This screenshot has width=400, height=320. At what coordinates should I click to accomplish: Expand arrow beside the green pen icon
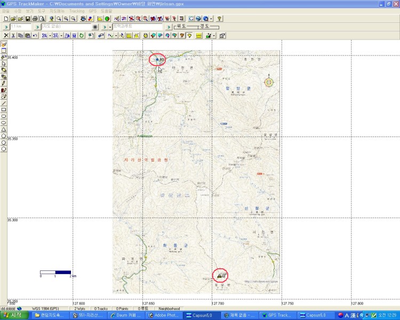214,36
